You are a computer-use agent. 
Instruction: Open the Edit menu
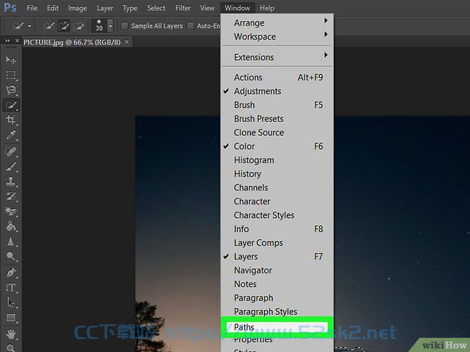coord(52,8)
